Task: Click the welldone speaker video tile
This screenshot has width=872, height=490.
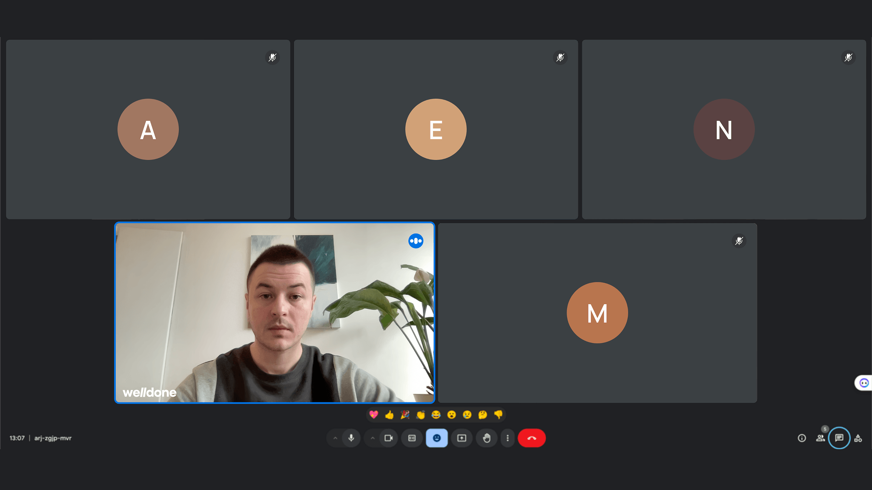Action: pyautogui.click(x=275, y=313)
